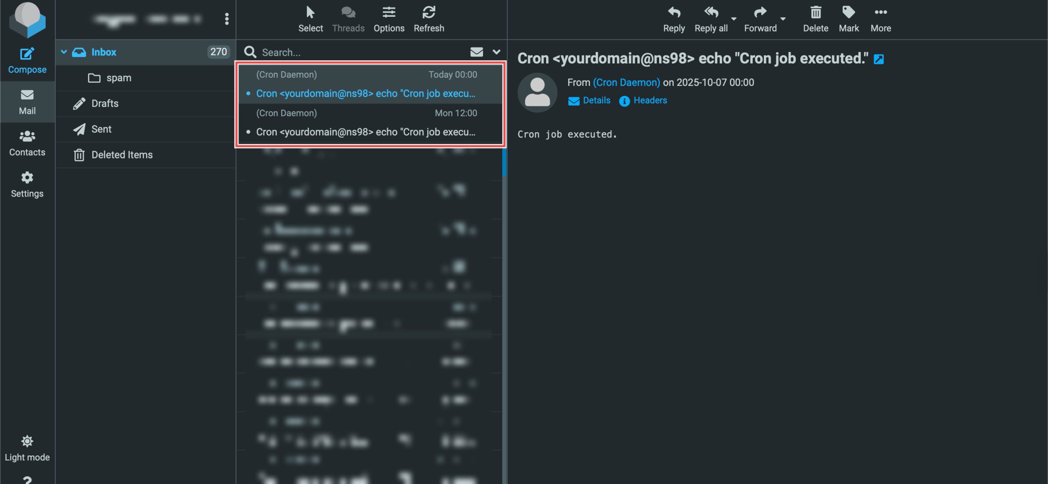Viewport: 1048px width, 484px height.
Task: Collapse the Inbox folder chevron
Action: (x=64, y=52)
